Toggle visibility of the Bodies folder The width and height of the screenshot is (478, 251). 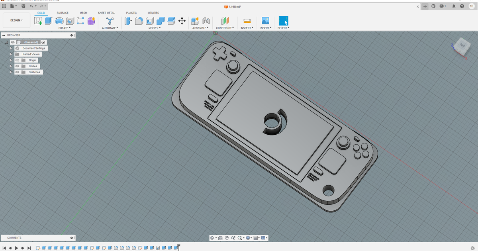pos(17,66)
